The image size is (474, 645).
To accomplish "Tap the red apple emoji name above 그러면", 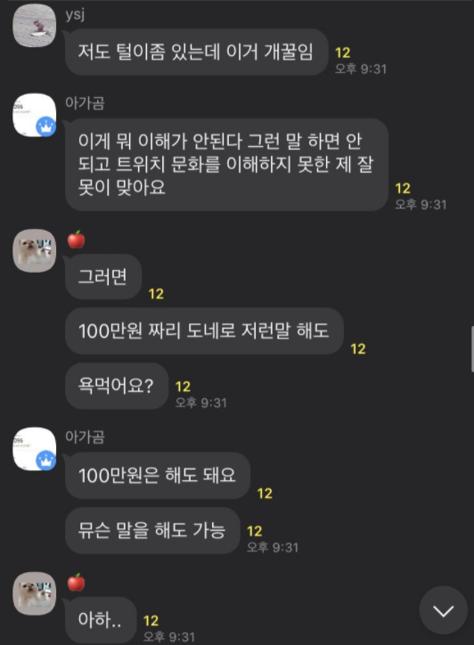I will tap(76, 239).
